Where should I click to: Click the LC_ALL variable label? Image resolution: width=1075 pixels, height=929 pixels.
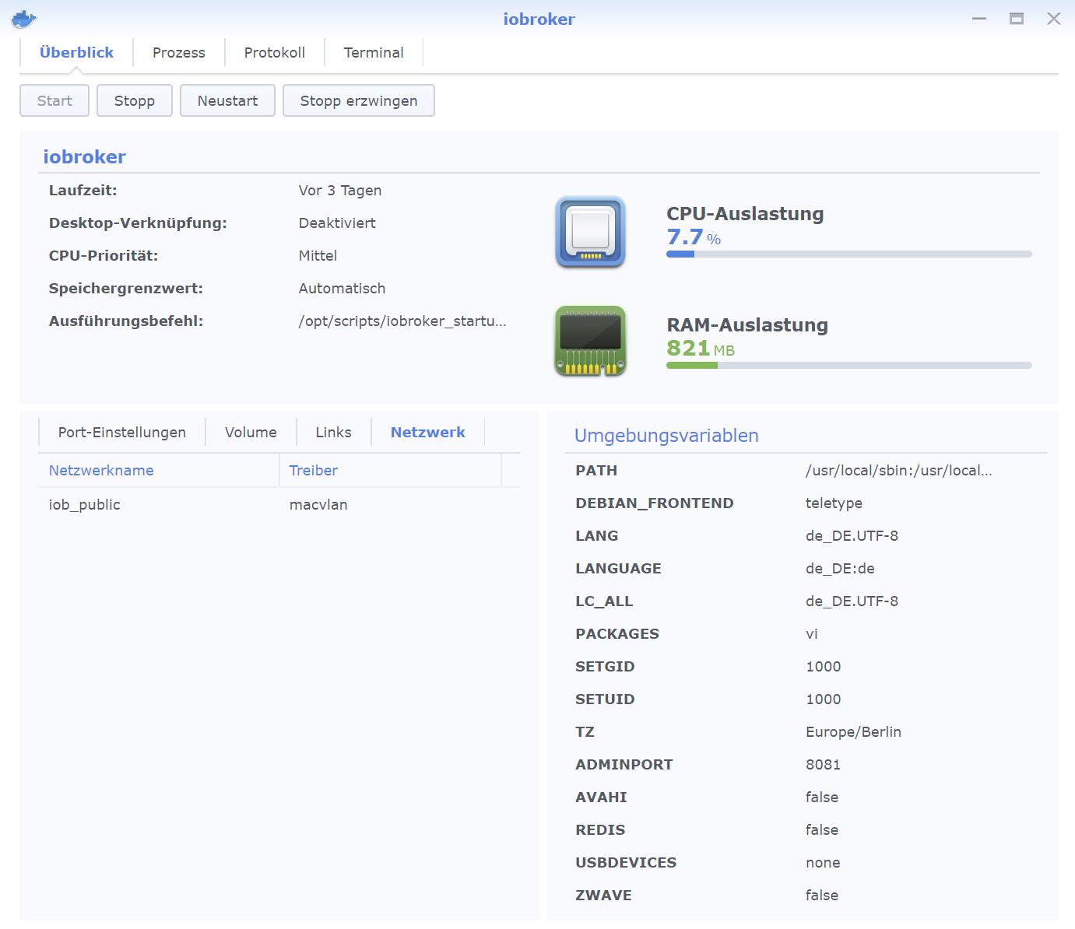604,601
